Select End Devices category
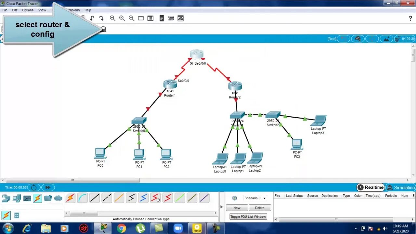The image size is (416, 234). pyautogui.click(x=17, y=198)
